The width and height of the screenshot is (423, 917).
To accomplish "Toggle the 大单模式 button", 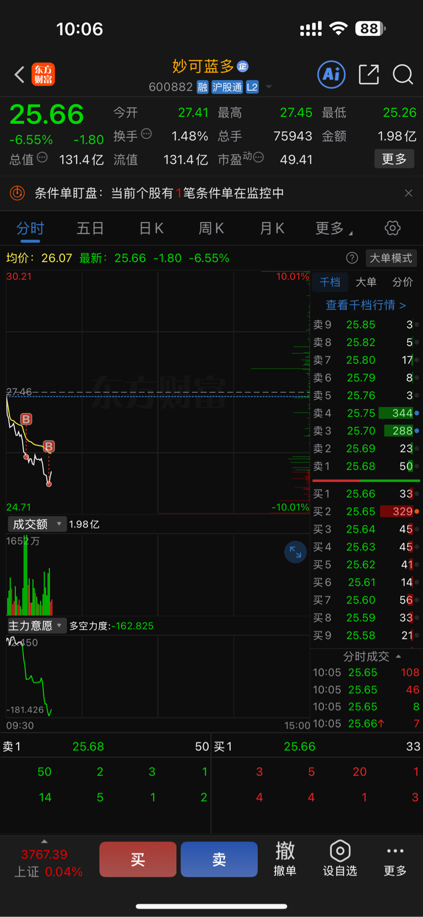I will (391, 258).
